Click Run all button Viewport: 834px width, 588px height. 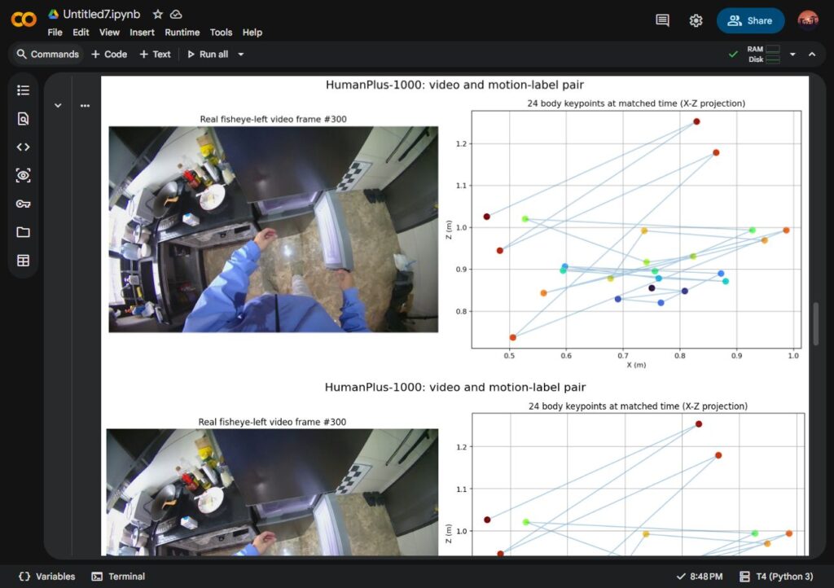[x=208, y=55]
